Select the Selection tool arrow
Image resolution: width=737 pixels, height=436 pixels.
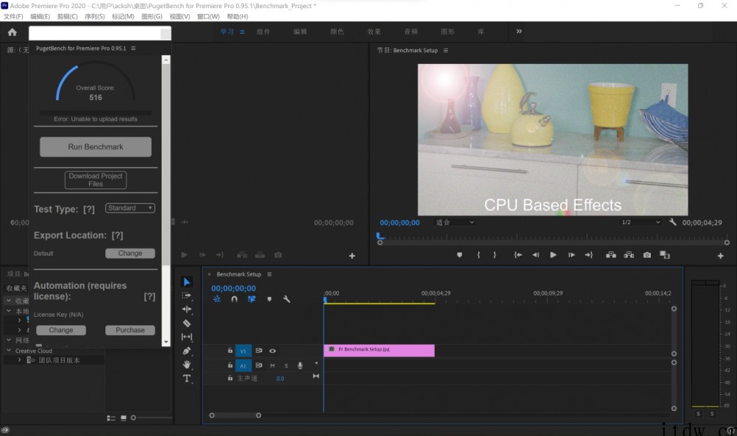pos(186,282)
